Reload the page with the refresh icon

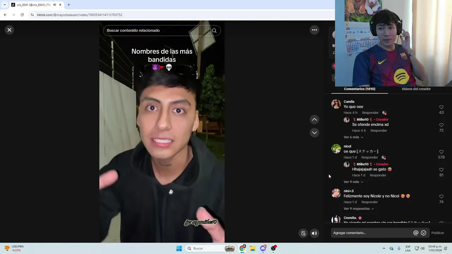[x=22, y=15]
